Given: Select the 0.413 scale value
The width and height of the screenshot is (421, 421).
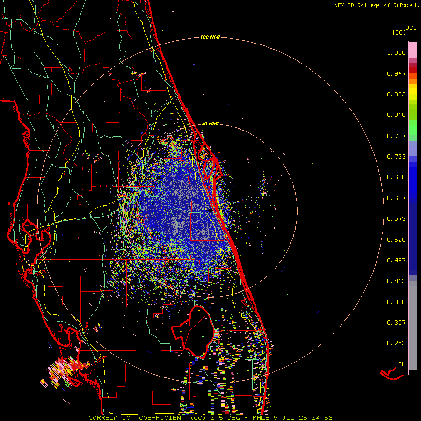Looking at the screenshot, I should tap(396, 281).
